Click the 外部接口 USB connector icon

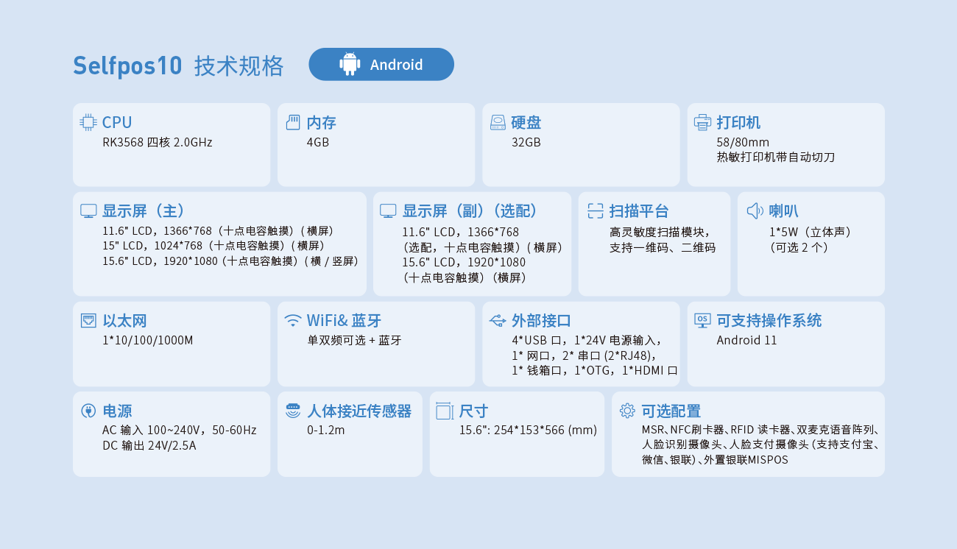497,320
